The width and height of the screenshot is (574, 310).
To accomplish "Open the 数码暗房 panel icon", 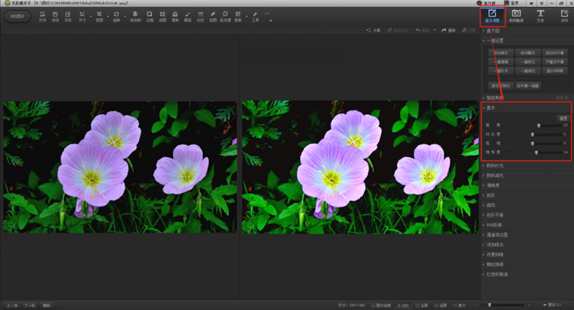I will click(x=516, y=15).
